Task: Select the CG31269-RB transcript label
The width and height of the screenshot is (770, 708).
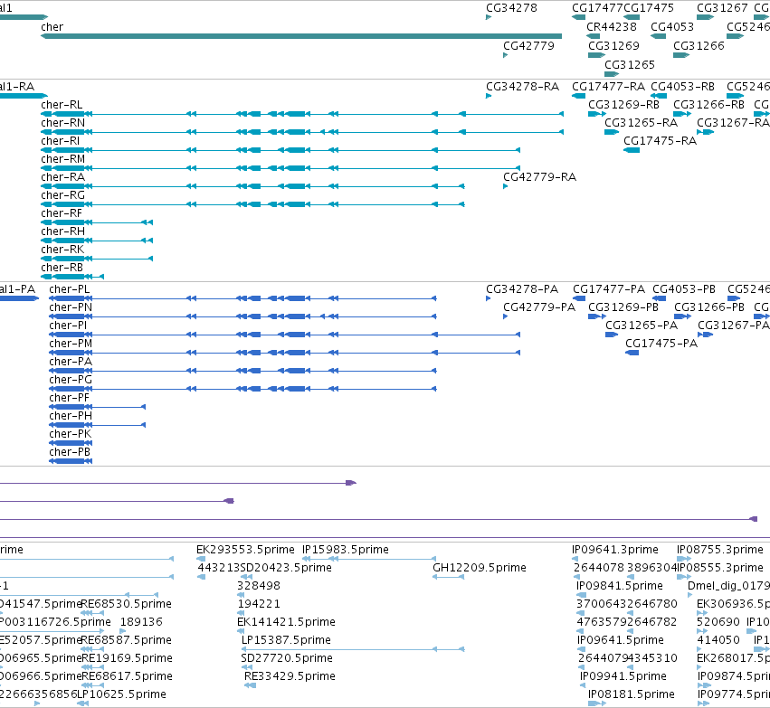Action: click(623, 105)
